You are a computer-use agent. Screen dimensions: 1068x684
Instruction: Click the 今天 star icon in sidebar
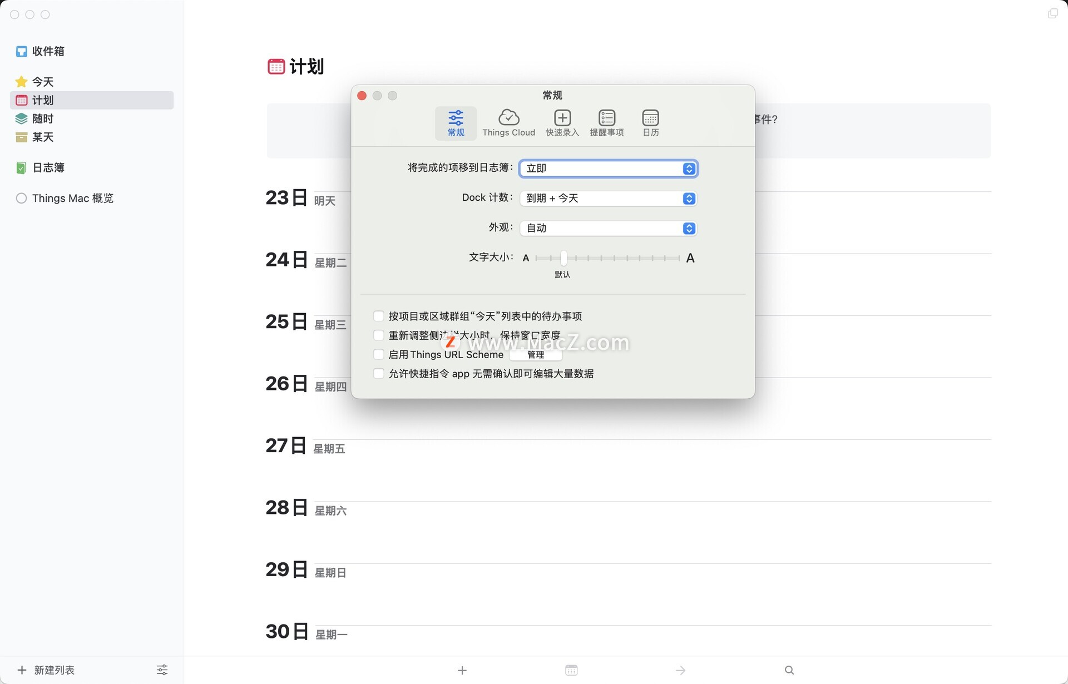pyautogui.click(x=21, y=82)
